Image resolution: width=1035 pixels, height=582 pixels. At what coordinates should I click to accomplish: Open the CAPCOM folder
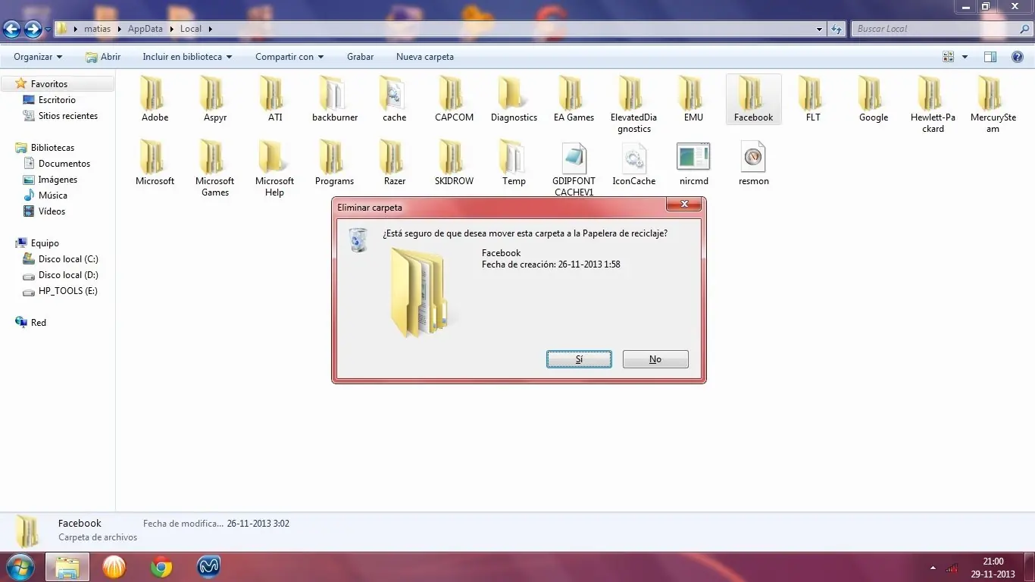coord(454,99)
